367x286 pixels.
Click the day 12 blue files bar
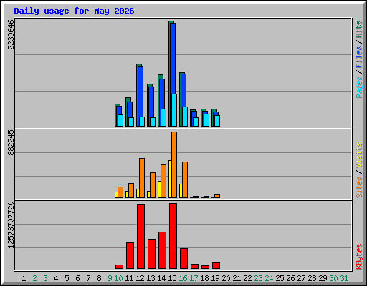click(140, 92)
